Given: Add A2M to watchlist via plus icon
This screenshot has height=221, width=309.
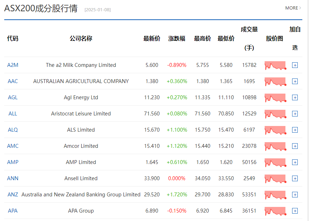Looking at the screenshot, I should pyautogui.click(x=295, y=65).
